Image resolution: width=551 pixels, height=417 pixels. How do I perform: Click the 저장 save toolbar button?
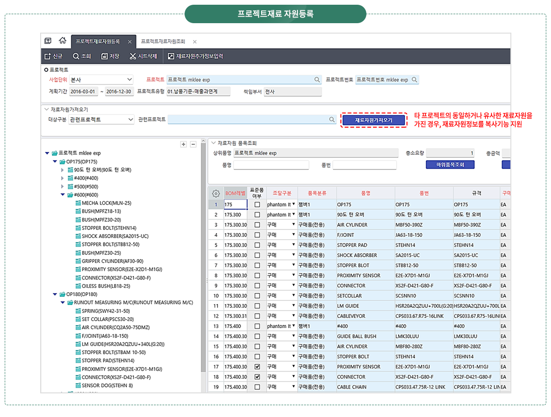click(x=110, y=56)
